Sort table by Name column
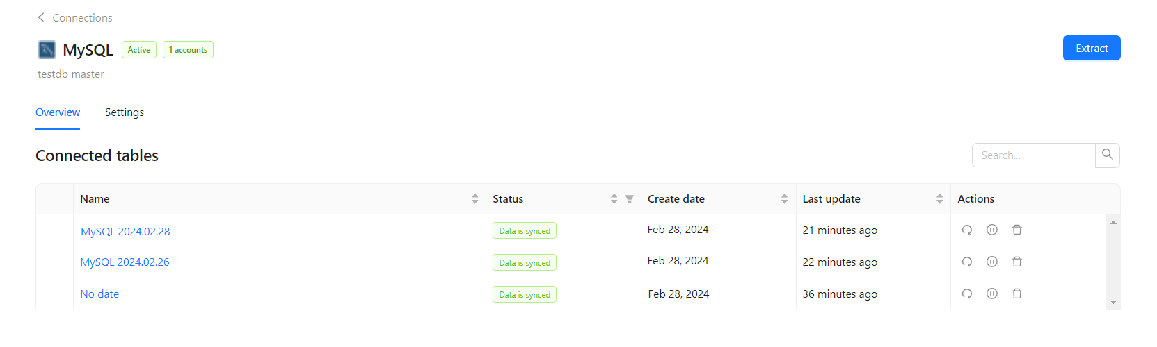 tap(475, 199)
